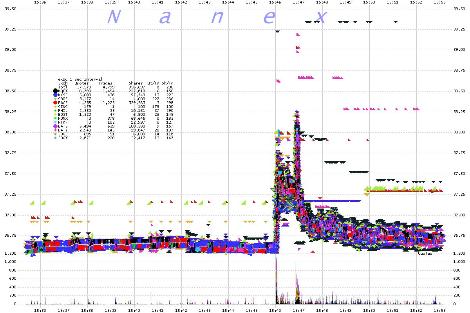Click the brown EDGE diamond marker

(55, 134)
